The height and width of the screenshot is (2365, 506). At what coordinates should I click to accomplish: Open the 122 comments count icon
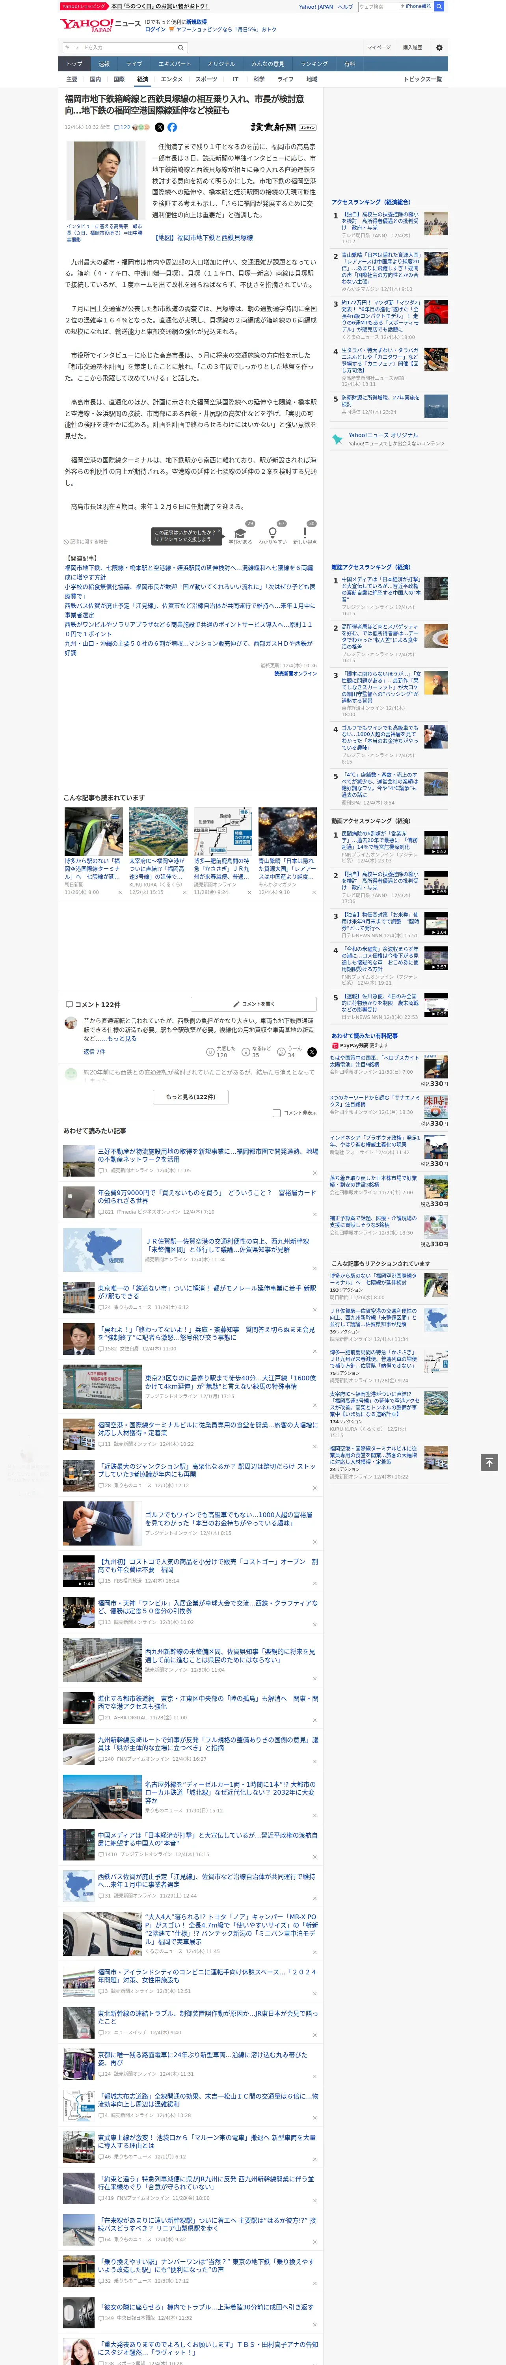(122, 128)
